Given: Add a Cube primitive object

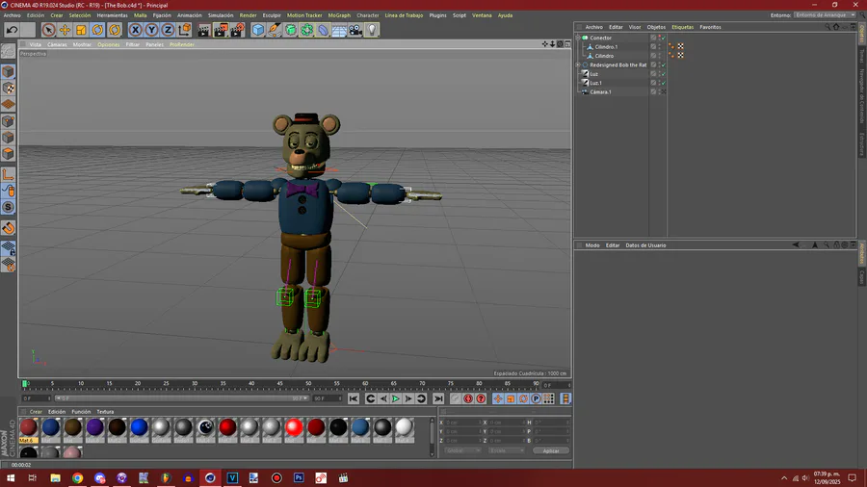Looking at the screenshot, I should [257, 30].
